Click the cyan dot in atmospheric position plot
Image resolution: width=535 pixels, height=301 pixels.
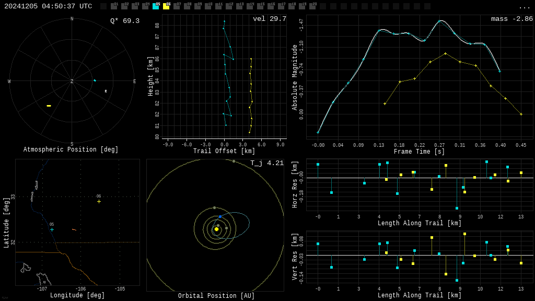pyautogui.click(x=95, y=80)
